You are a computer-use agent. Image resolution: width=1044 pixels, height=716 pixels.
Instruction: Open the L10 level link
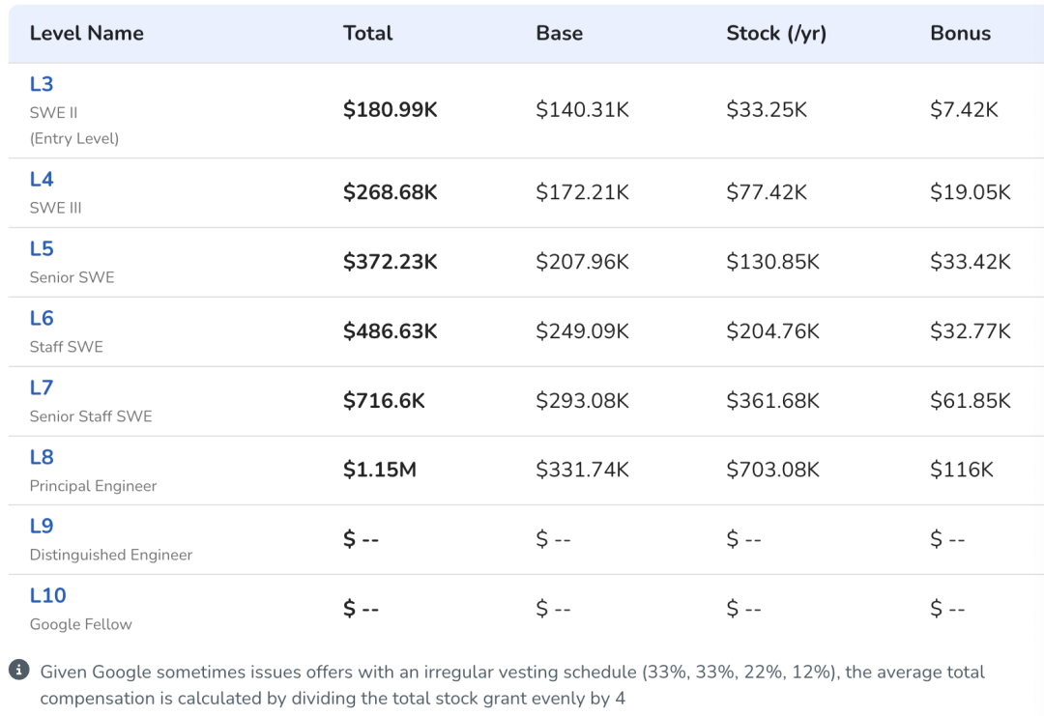coord(48,595)
